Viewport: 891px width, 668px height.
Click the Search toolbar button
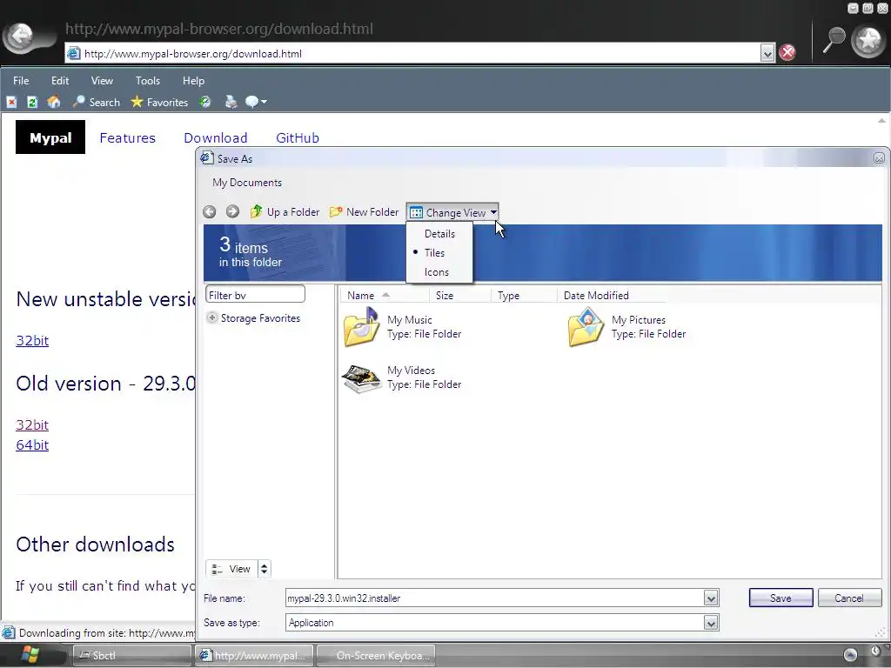point(96,103)
